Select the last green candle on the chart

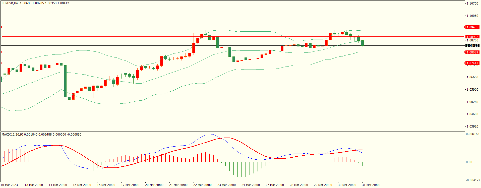point(362,43)
